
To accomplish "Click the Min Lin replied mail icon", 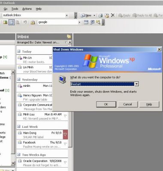I will 20,58.
